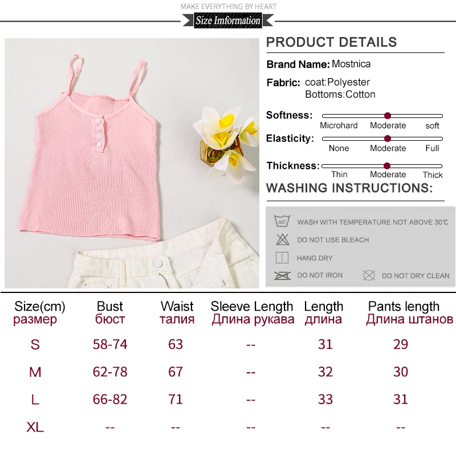Click the Size Information ribbon banner
Viewport: 456px width, 456px height.
coord(228,21)
